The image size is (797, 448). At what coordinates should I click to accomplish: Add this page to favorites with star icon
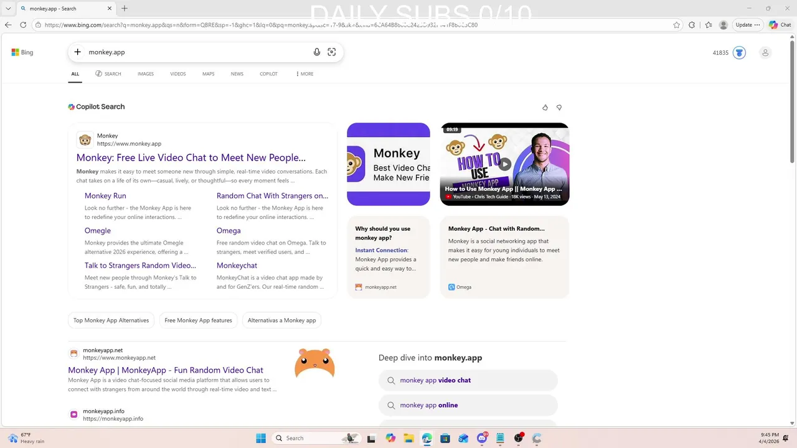(677, 25)
